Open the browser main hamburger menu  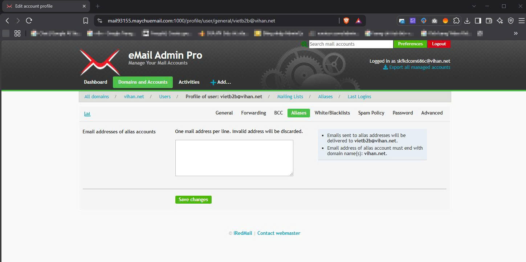click(521, 21)
